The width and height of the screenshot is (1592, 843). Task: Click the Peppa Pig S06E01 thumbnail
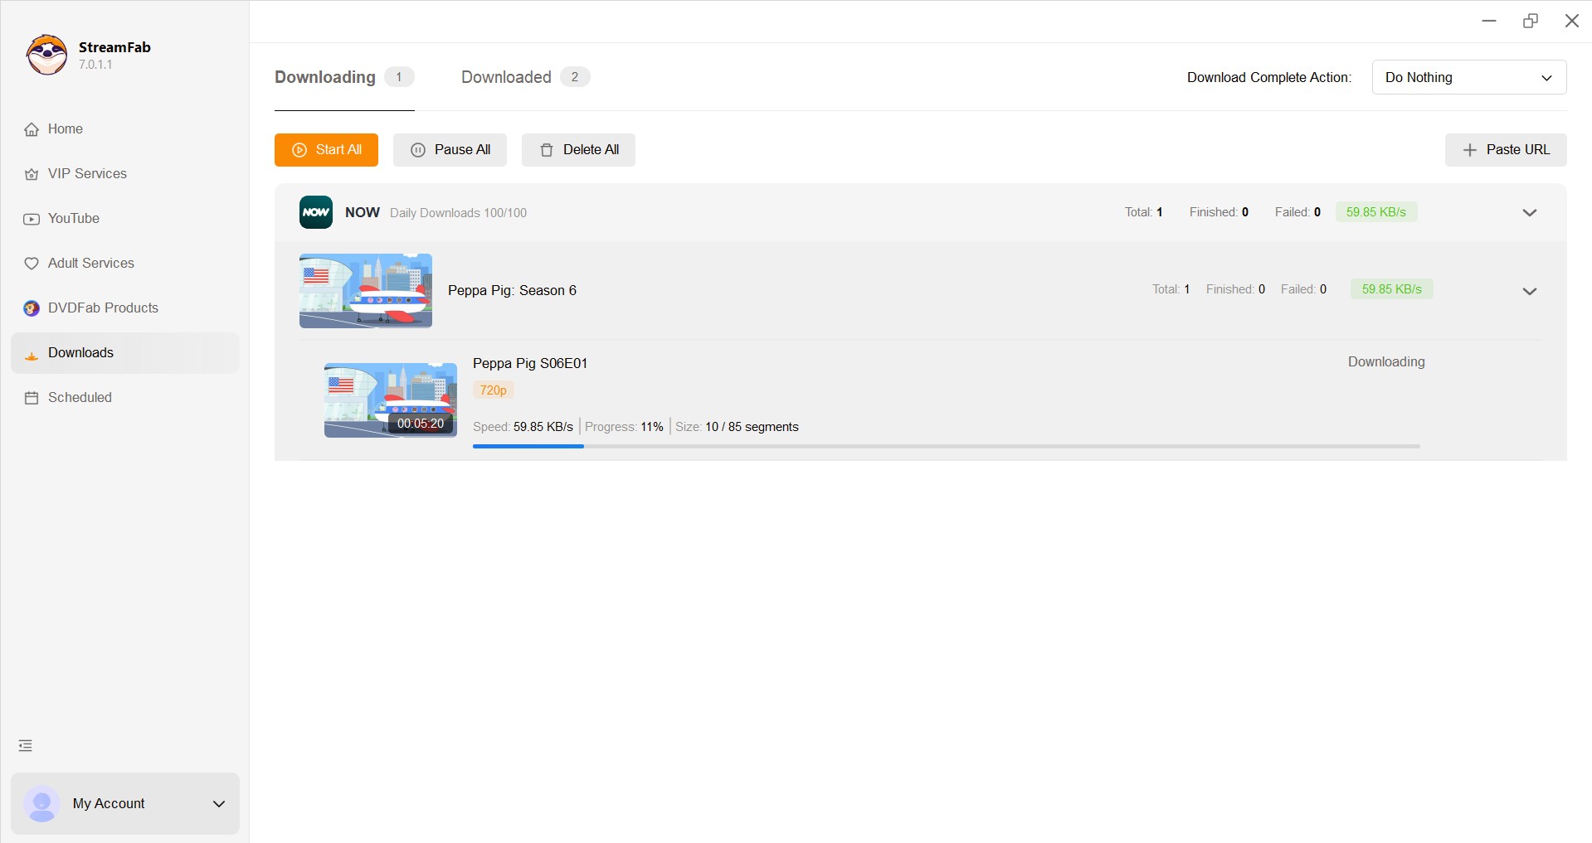coord(390,400)
